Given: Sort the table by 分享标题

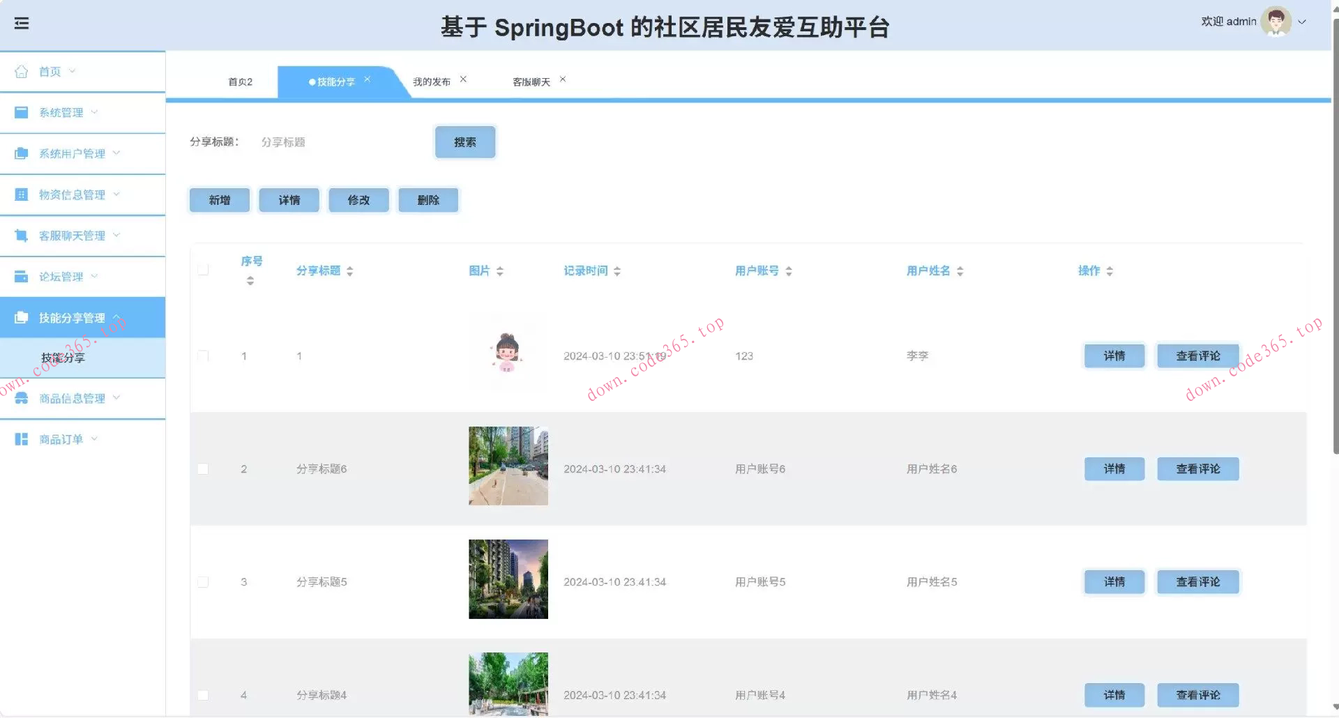Looking at the screenshot, I should [x=350, y=271].
